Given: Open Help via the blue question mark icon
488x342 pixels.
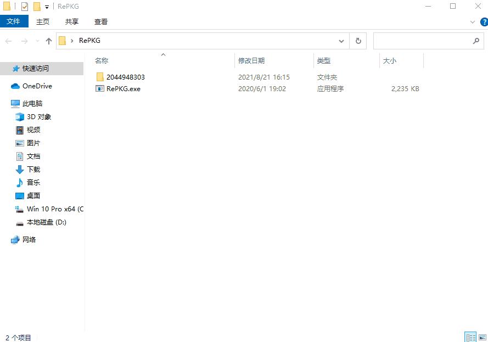Looking at the screenshot, I should pos(483,21).
